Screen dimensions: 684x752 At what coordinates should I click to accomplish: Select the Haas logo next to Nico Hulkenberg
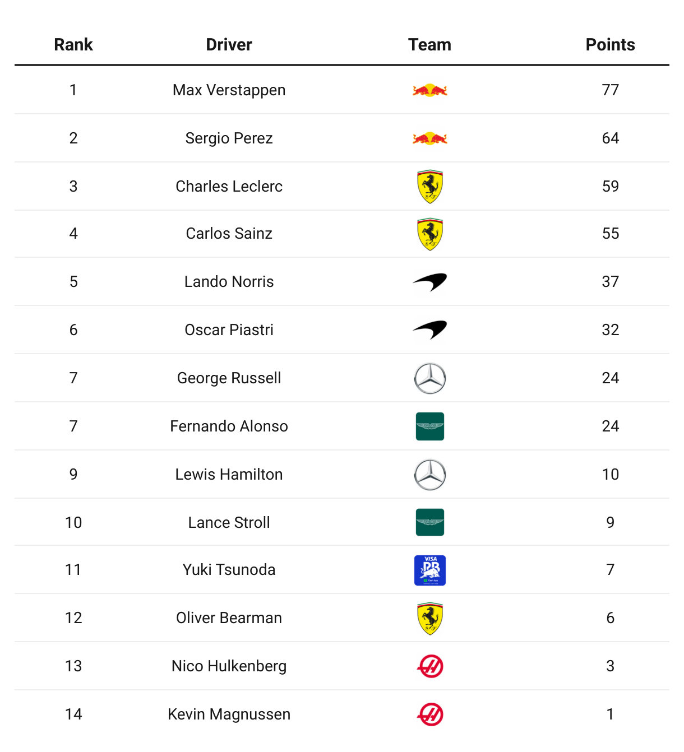(x=430, y=666)
